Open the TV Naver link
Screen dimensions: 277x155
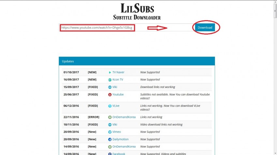click(x=118, y=72)
